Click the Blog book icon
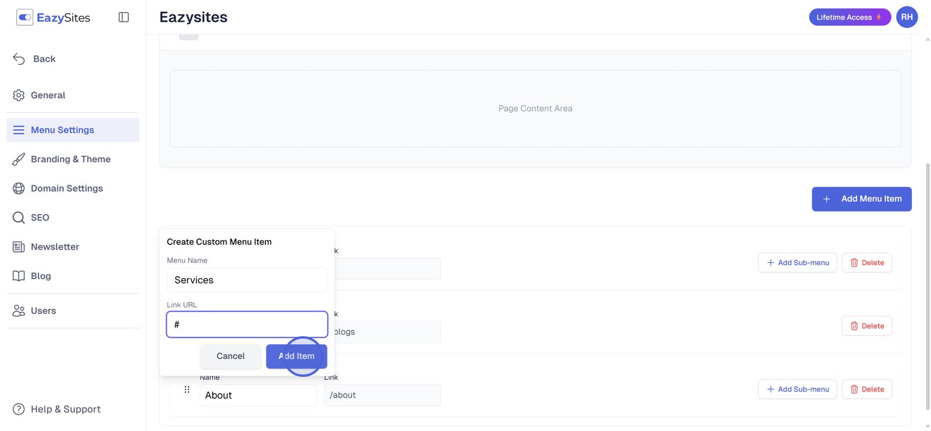The height and width of the screenshot is (431, 931). pos(19,276)
